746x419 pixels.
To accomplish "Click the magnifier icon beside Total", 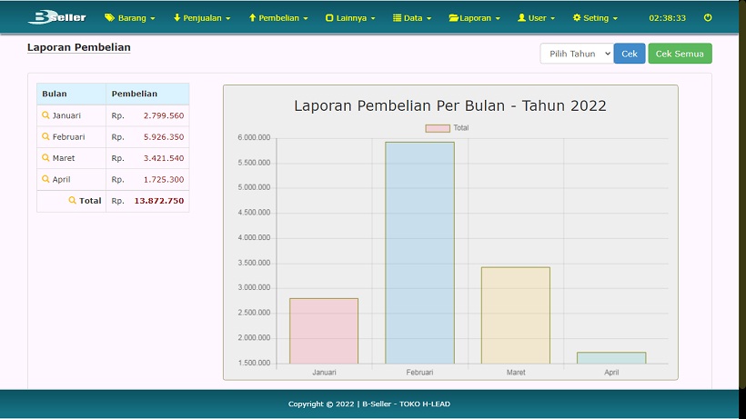I will (73, 201).
